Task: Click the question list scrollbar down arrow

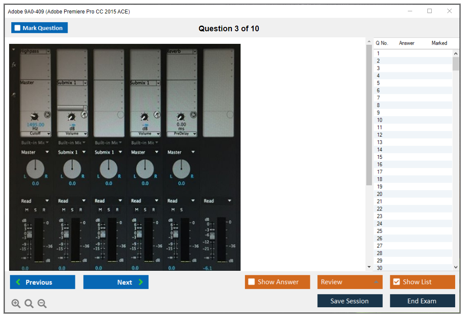Action: (456, 267)
